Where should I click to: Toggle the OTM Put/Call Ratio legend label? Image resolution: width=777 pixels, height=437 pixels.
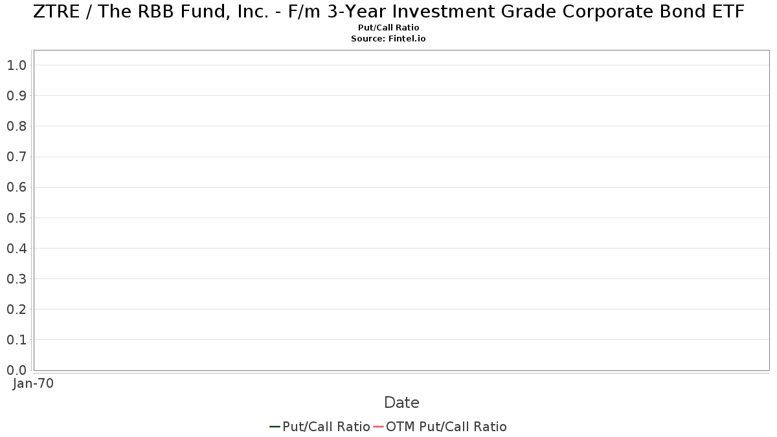point(446,427)
